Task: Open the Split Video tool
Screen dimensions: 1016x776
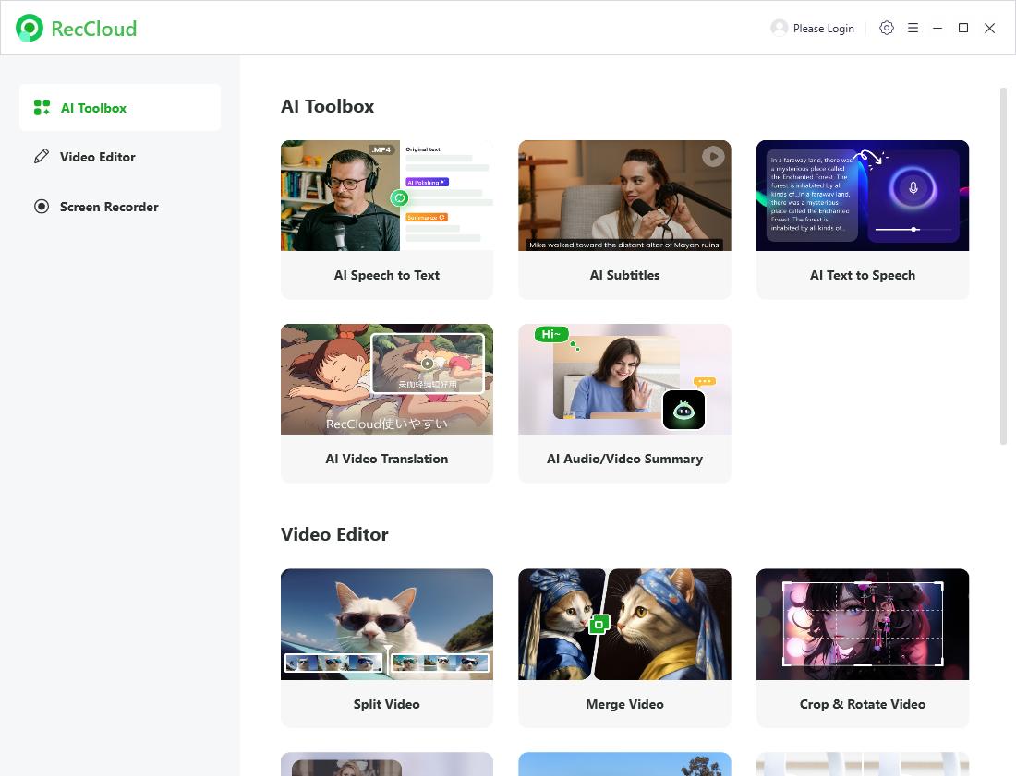Action: pyautogui.click(x=386, y=648)
